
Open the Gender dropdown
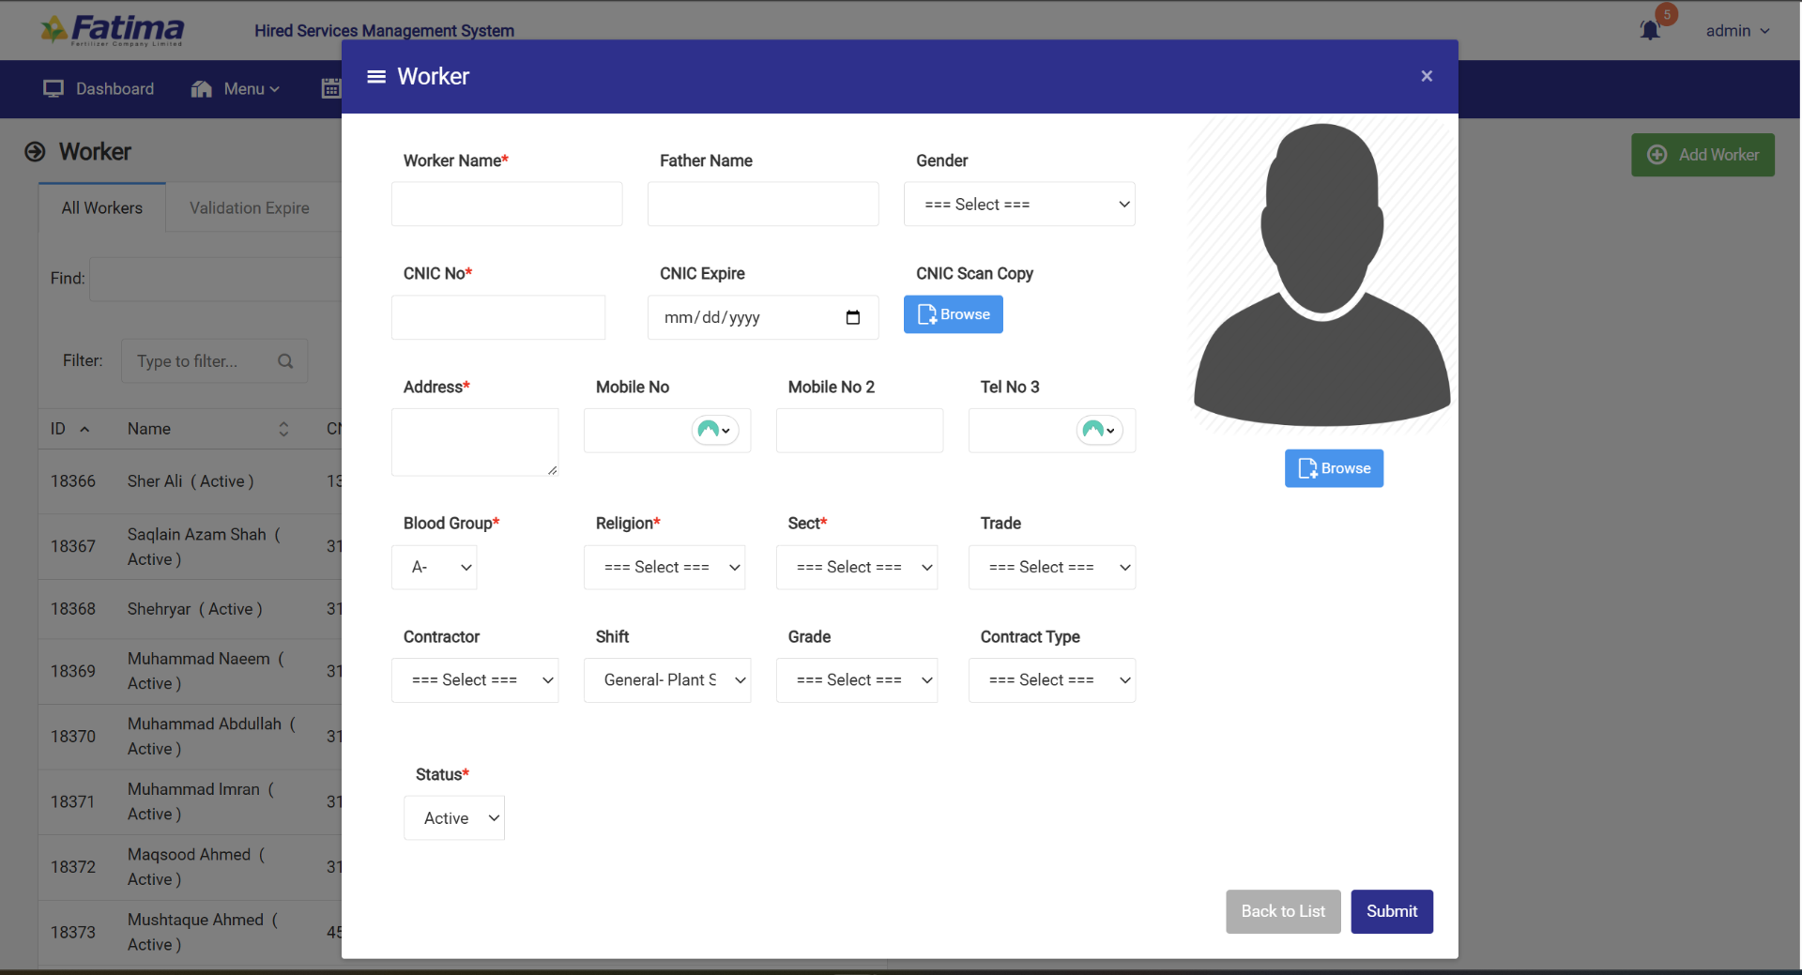1019,204
